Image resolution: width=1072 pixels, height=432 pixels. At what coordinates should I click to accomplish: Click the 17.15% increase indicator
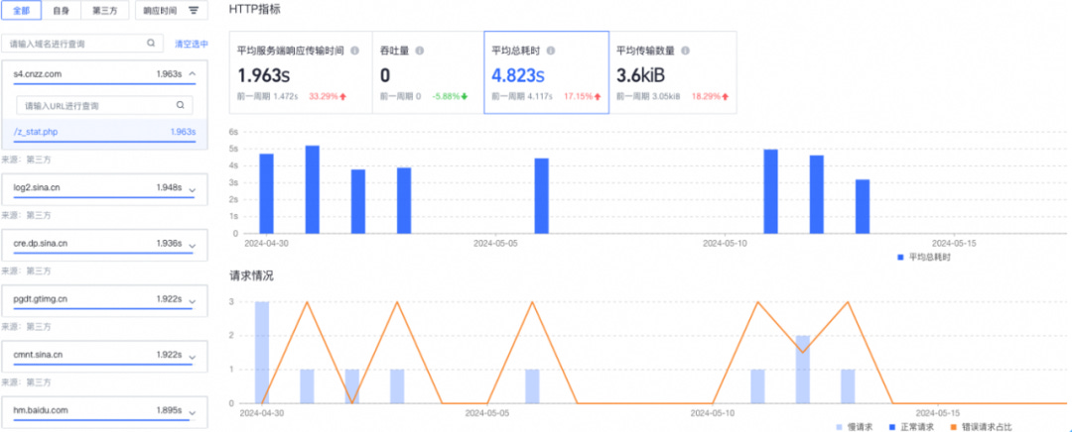click(x=583, y=96)
